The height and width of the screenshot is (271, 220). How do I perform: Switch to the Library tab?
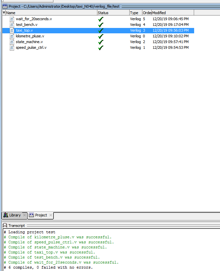coord(15,215)
